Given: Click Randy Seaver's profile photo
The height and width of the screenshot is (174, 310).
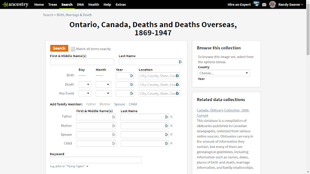Looking at the screenshot, I should coord(272,4).
